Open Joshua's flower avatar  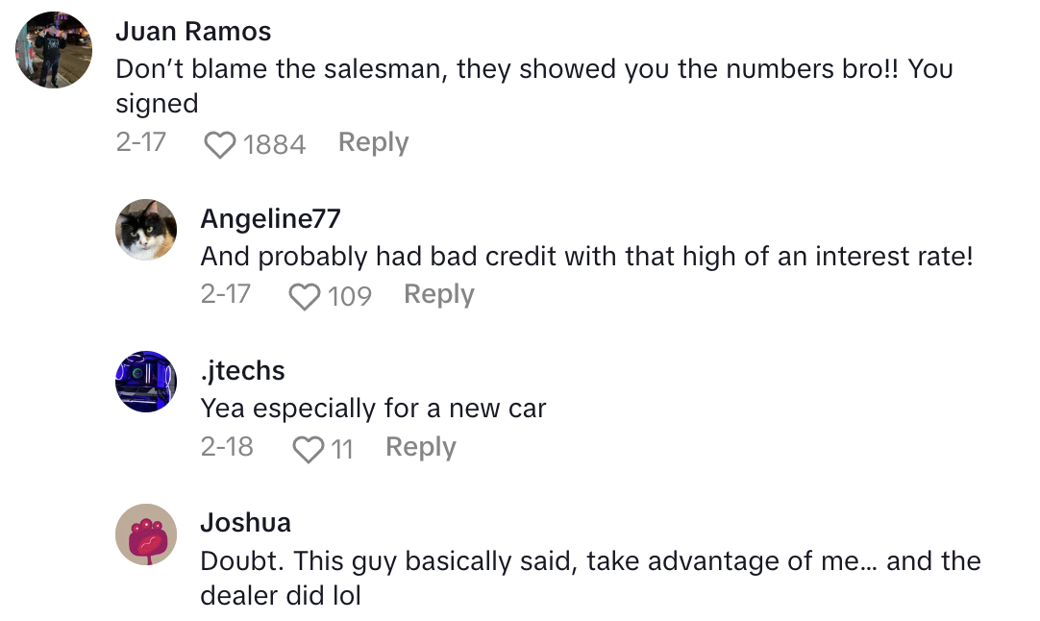[145, 534]
